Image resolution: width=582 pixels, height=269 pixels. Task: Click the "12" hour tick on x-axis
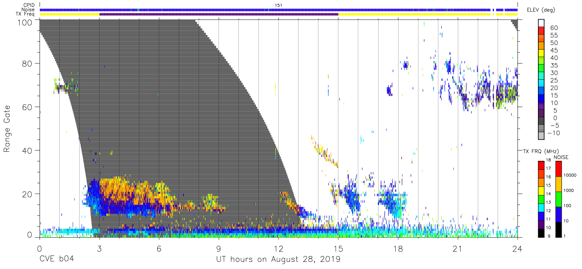tap(279, 248)
